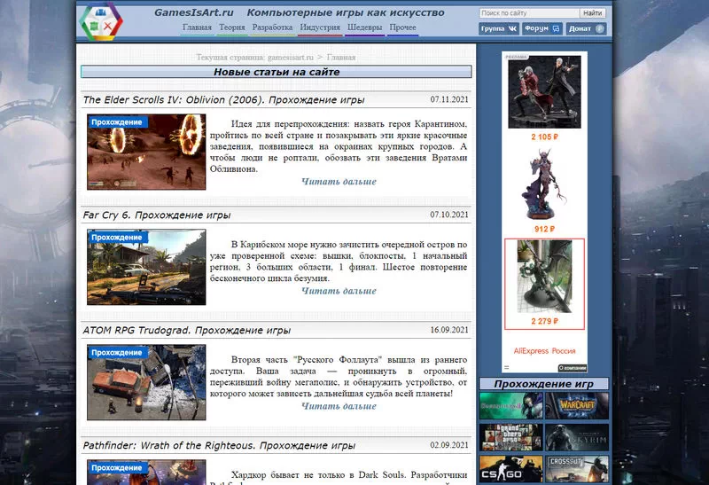Open the Crossout walkthrough tile
The width and height of the screenshot is (709, 485).
click(577, 469)
